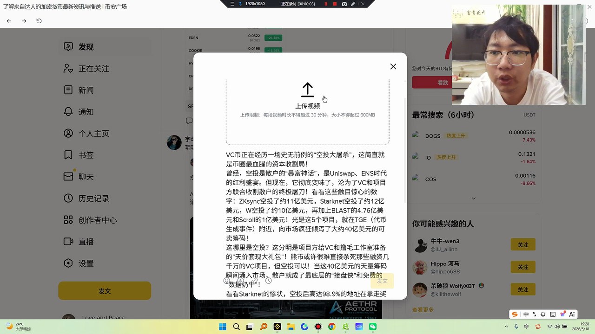Open the emoji picker in the editor

[x=227, y=281]
